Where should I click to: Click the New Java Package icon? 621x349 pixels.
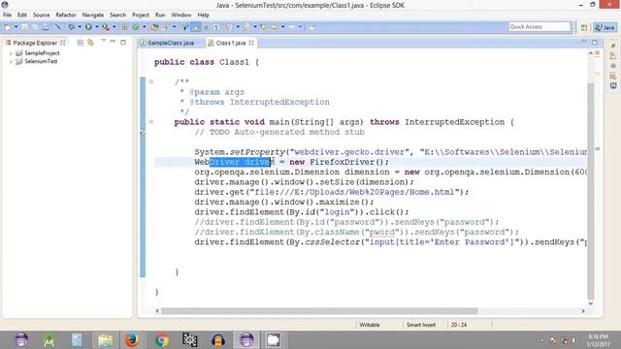pyautogui.click(x=125, y=27)
